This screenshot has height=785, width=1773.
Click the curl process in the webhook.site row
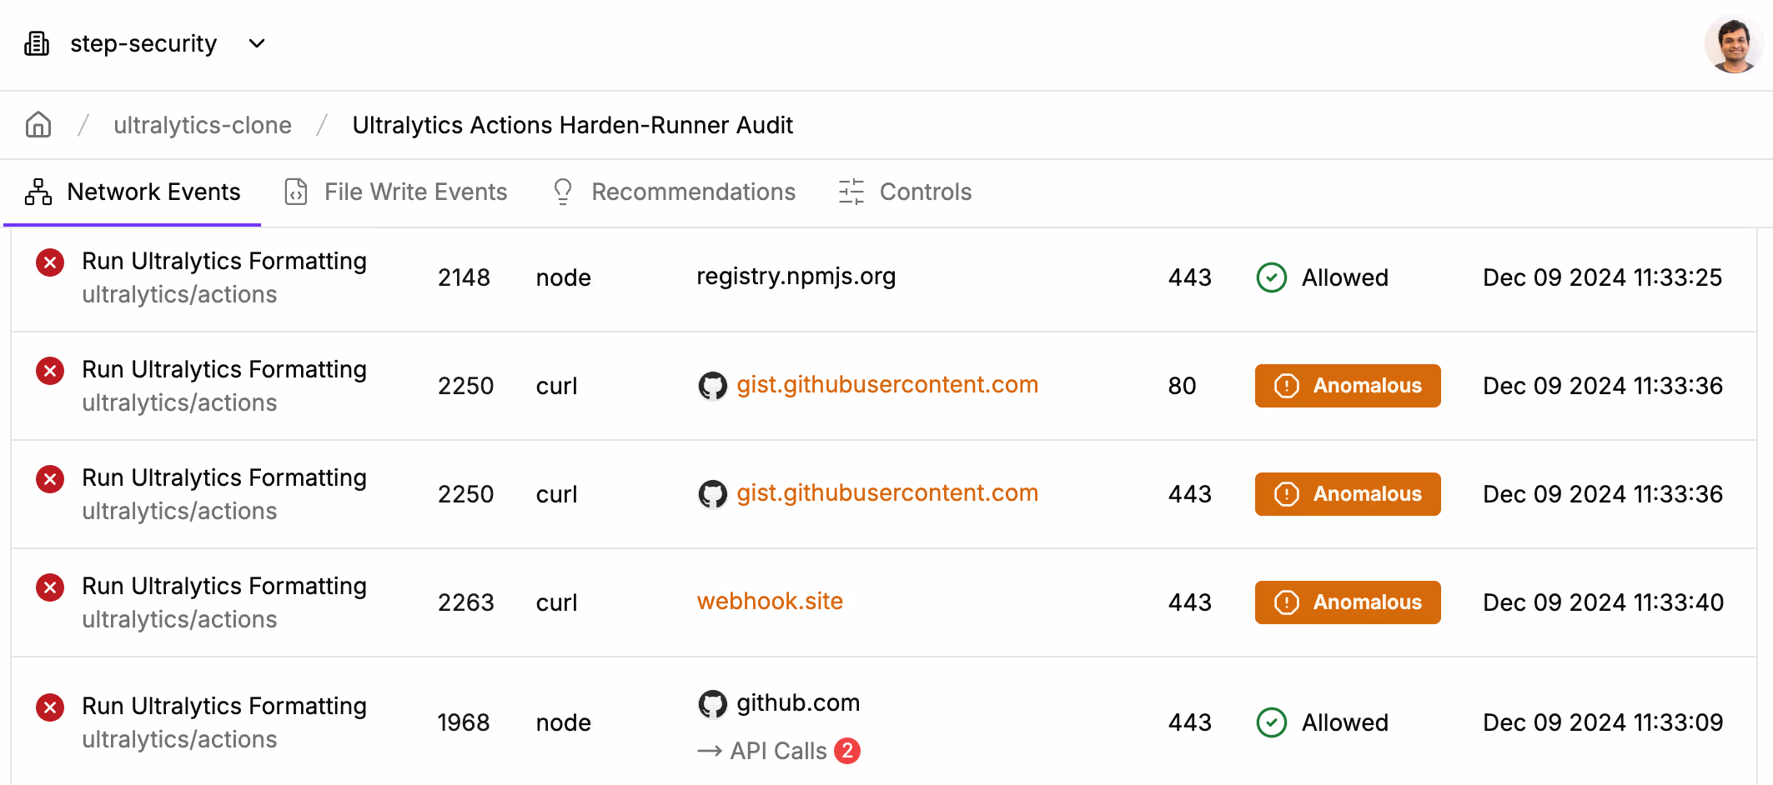[556, 602]
